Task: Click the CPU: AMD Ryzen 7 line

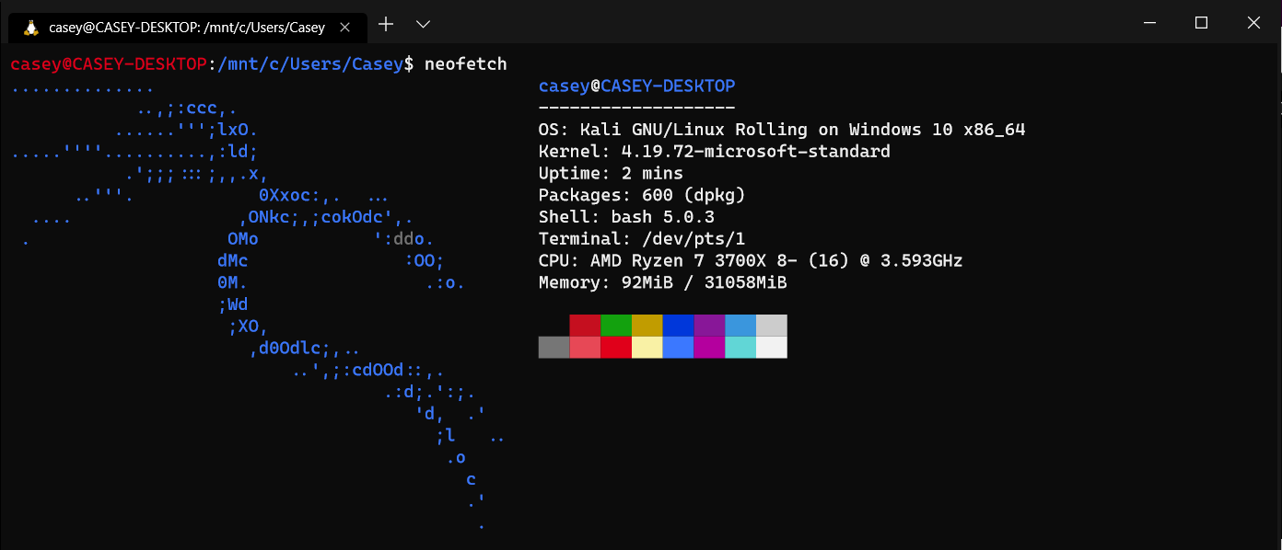Action: (750, 261)
